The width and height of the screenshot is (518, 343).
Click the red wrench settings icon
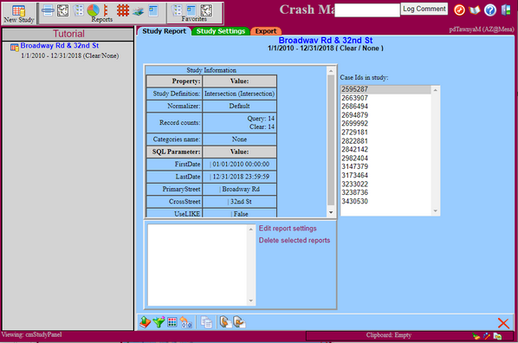(459, 10)
